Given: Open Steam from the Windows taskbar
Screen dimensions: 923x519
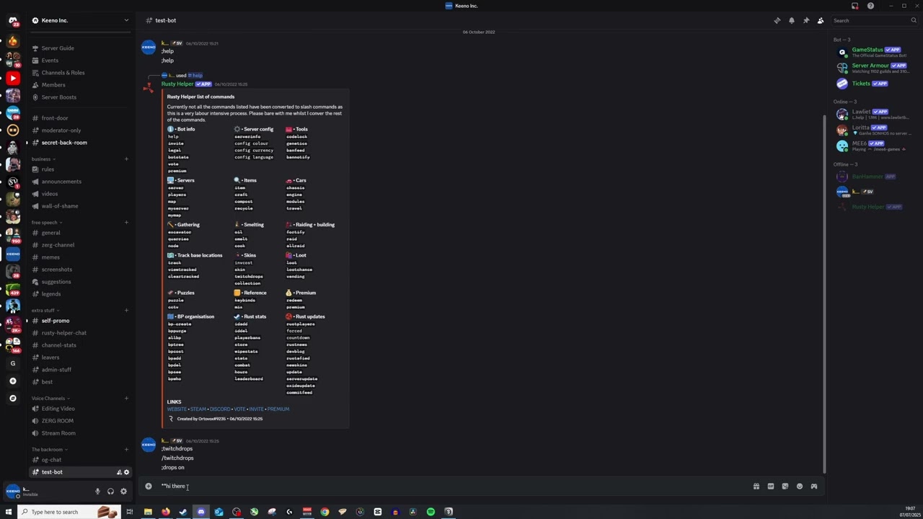Looking at the screenshot, I should (183, 512).
